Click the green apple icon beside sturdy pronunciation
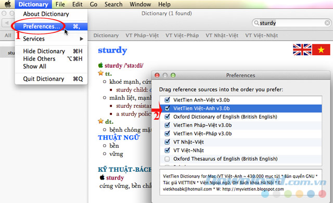 (100, 65)
